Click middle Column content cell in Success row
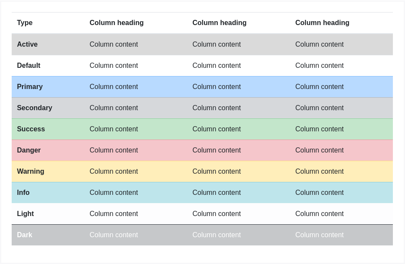Image resolution: width=405 pixels, height=264 pixels. click(217, 129)
